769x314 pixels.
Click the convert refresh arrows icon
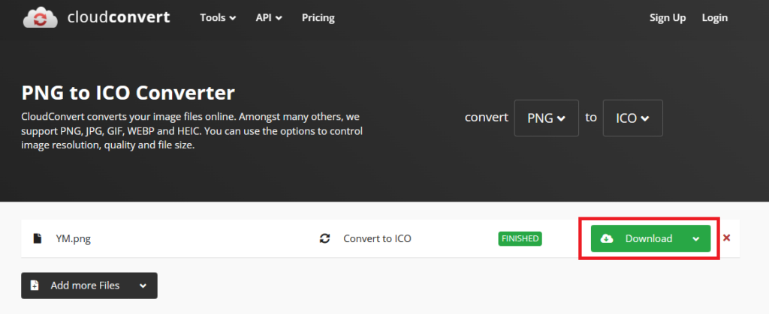(x=324, y=239)
